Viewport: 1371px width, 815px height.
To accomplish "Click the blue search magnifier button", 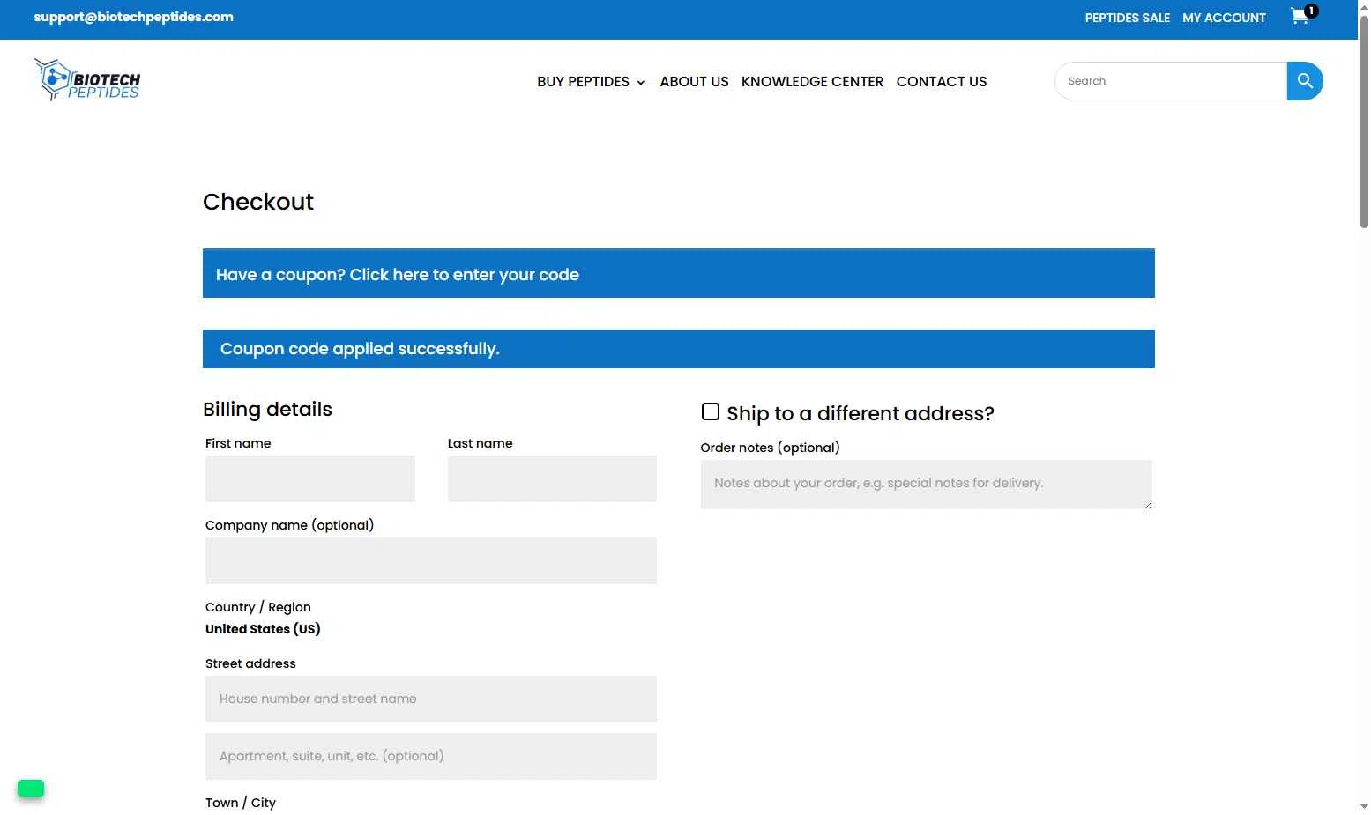I will [x=1305, y=81].
